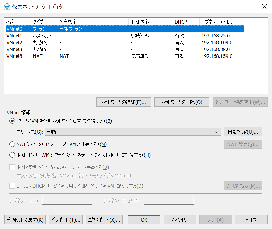Click subnet address 192.168.159.0 cell
272x229 pixels.
point(217,56)
